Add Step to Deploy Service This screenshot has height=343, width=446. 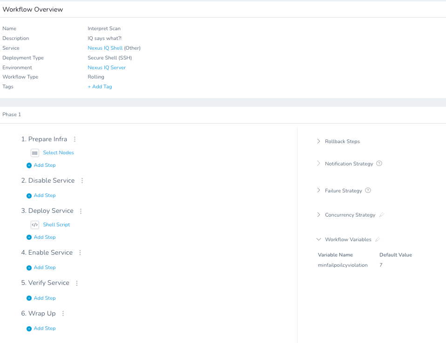click(45, 237)
